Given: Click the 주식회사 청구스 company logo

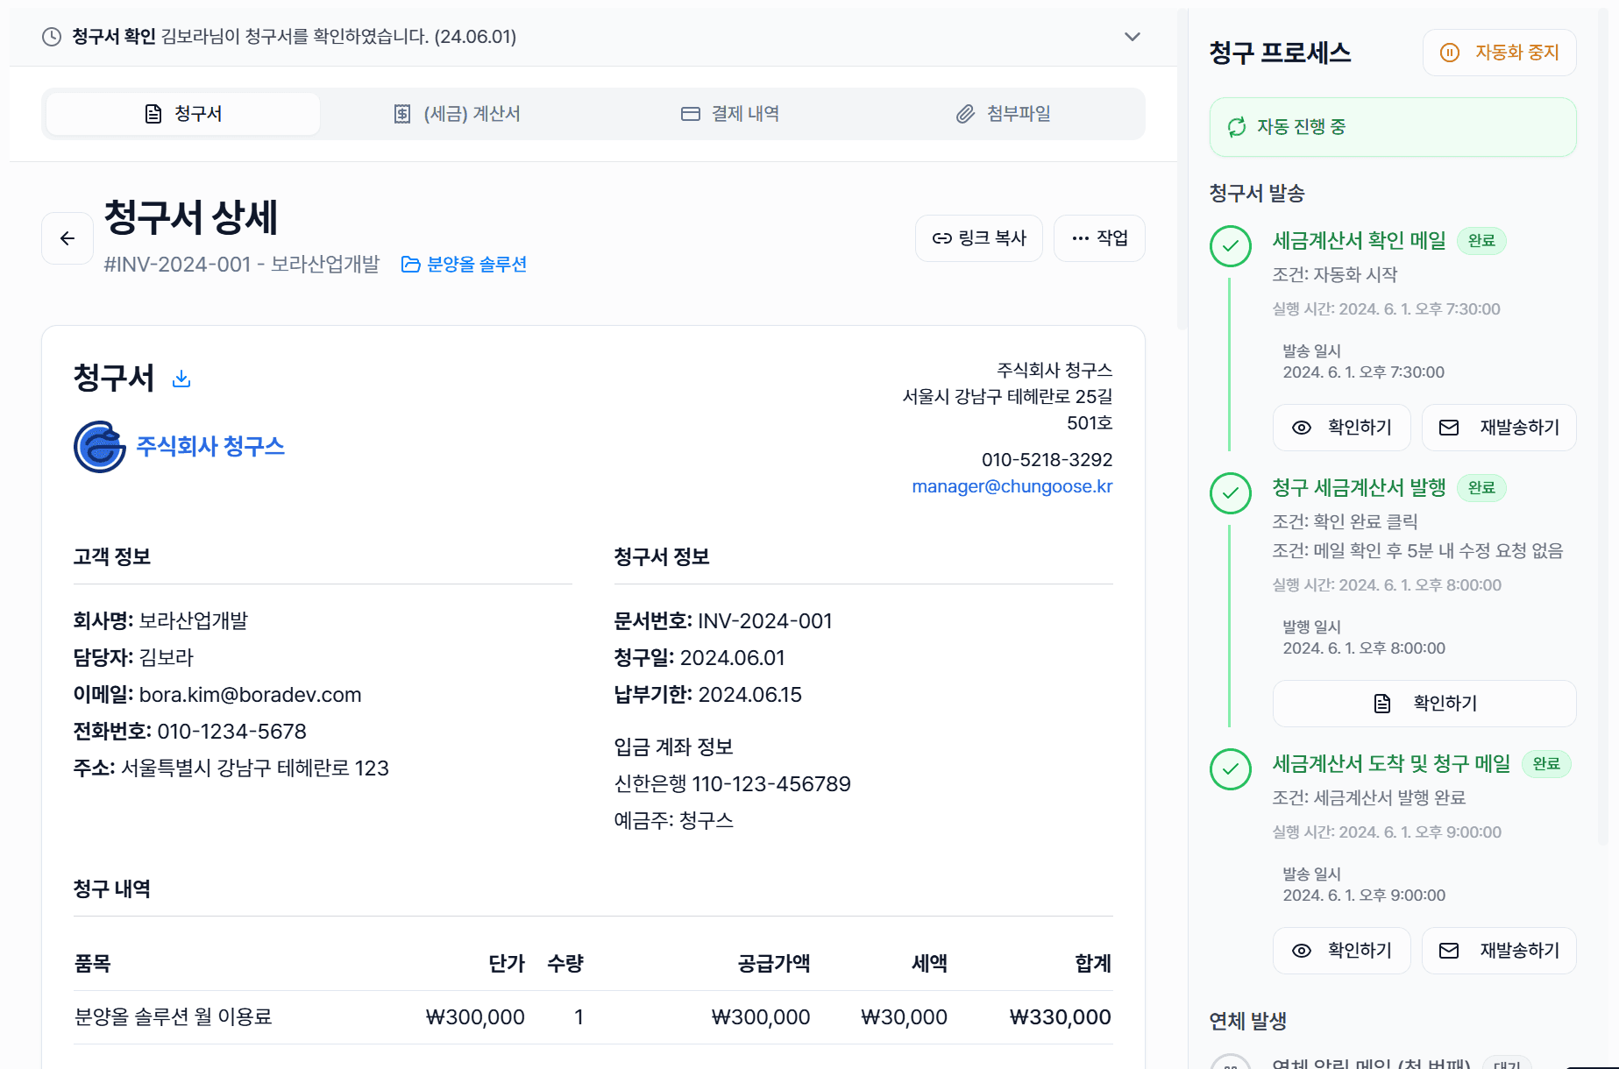Looking at the screenshot, I should [x=100, y=447].
